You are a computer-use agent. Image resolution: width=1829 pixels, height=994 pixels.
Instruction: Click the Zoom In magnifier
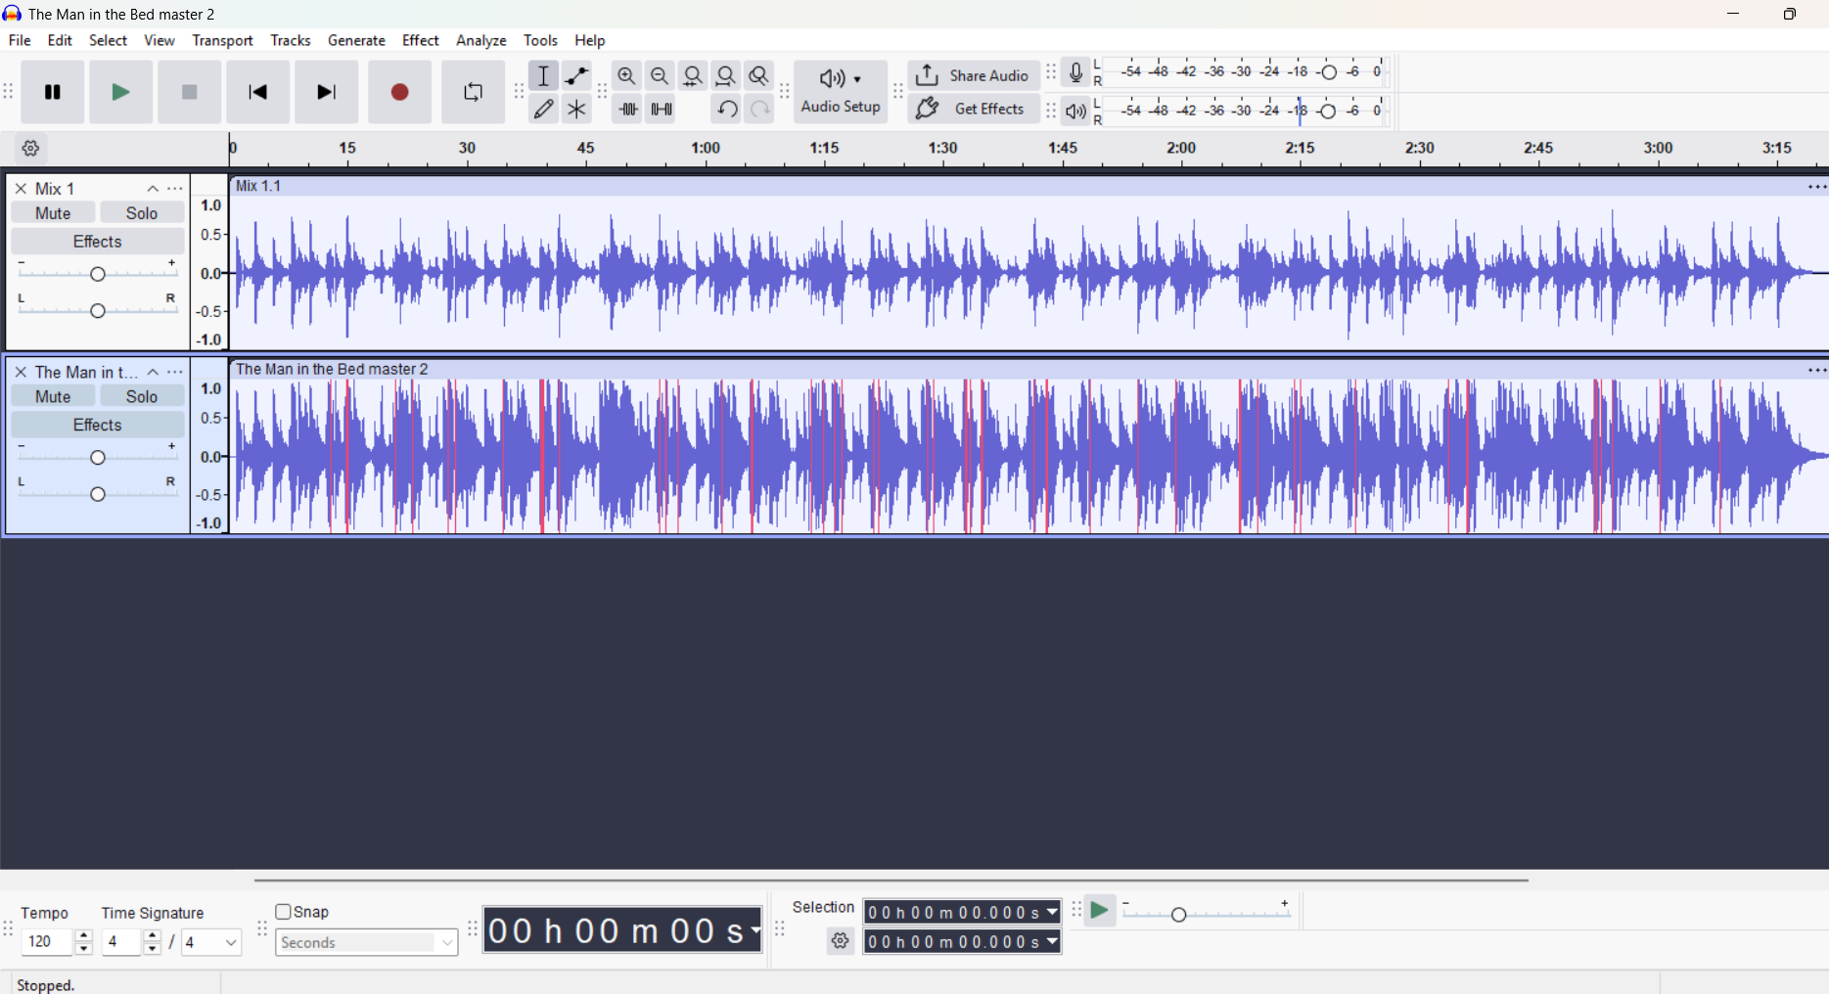(x=626, y=76)
